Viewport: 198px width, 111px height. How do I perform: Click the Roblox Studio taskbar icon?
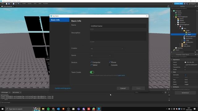click(99, 109)
